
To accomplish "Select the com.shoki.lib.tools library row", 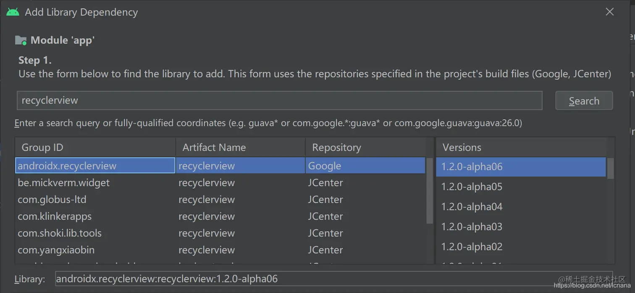I will pyautogui.click(x=95, y=233).
